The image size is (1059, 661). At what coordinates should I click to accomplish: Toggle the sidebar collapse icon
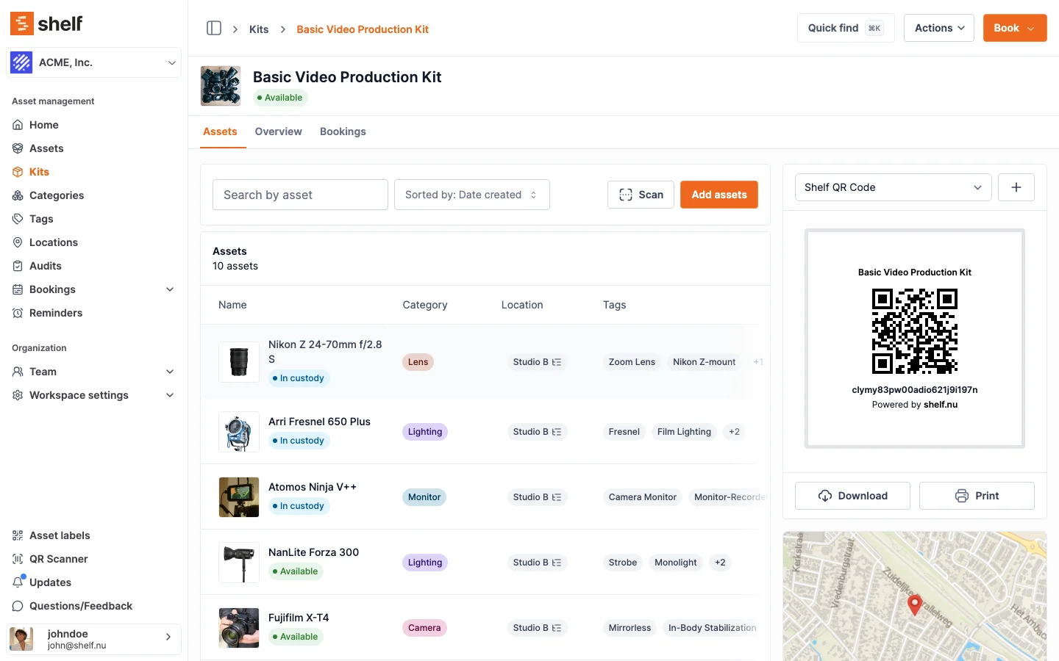tap(214, 28)
